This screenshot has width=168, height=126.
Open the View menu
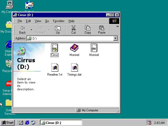coord(38,21)
